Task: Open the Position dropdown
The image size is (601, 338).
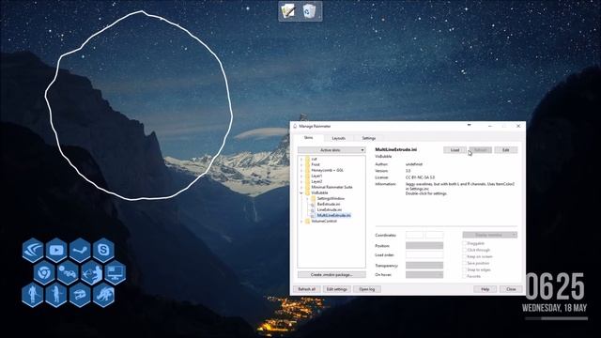Action: (x=424, y=246)
